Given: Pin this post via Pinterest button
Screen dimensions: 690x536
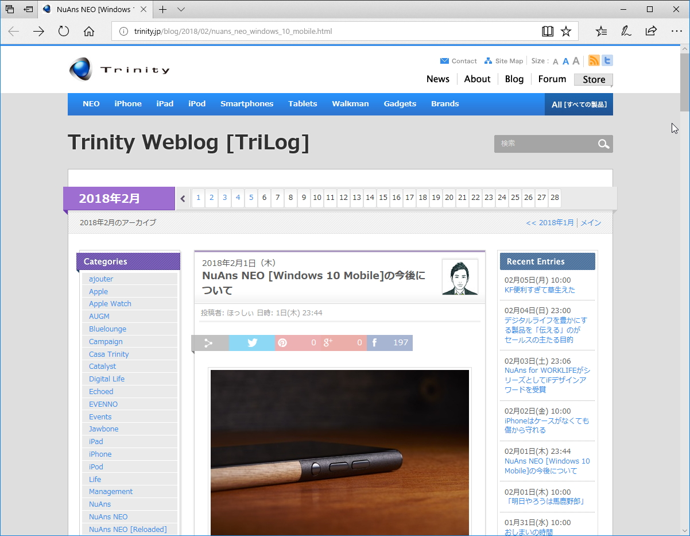Looking at the screenshot, I should 298,343.
